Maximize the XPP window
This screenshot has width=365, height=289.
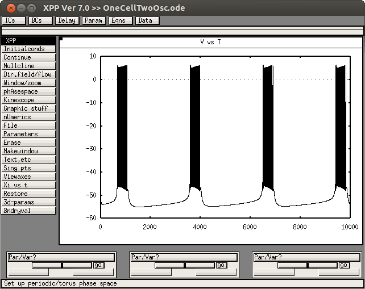click(x=31, y=8)
